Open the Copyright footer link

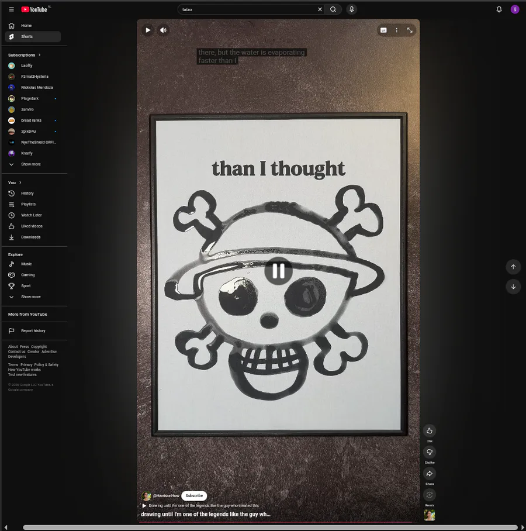click(39, 347)
